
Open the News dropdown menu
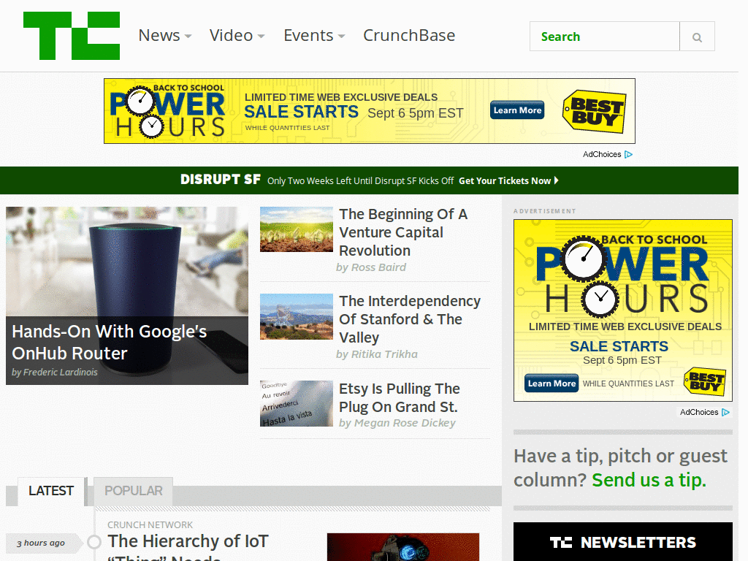pos(165,36)
